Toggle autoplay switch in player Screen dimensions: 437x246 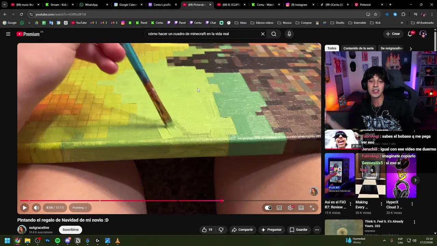(x=268, y=207)
